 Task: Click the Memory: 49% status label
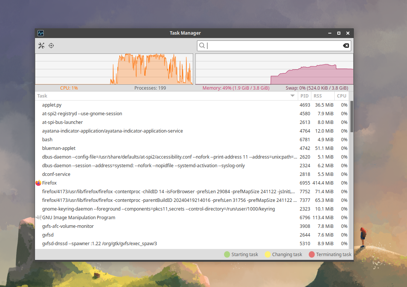click(x=236, y=88)
